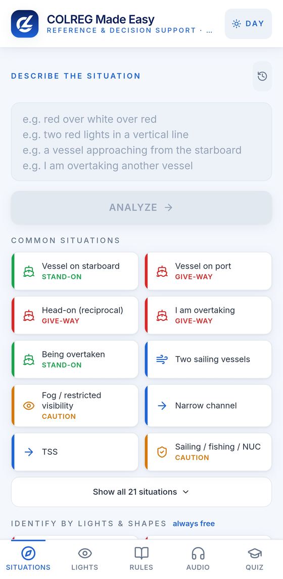Click the chevron beside Show all 21 situations
This screenshot has height=579, width=283.
coord(186,492)
